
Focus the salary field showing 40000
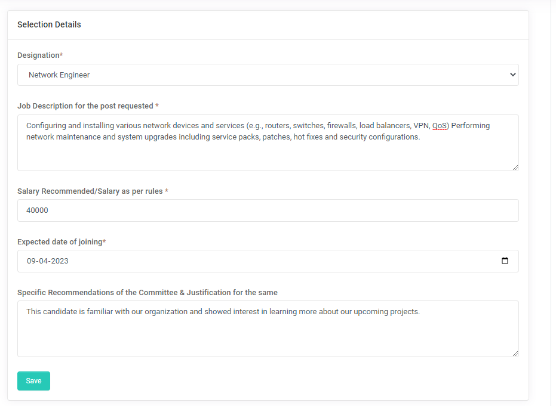268,210
